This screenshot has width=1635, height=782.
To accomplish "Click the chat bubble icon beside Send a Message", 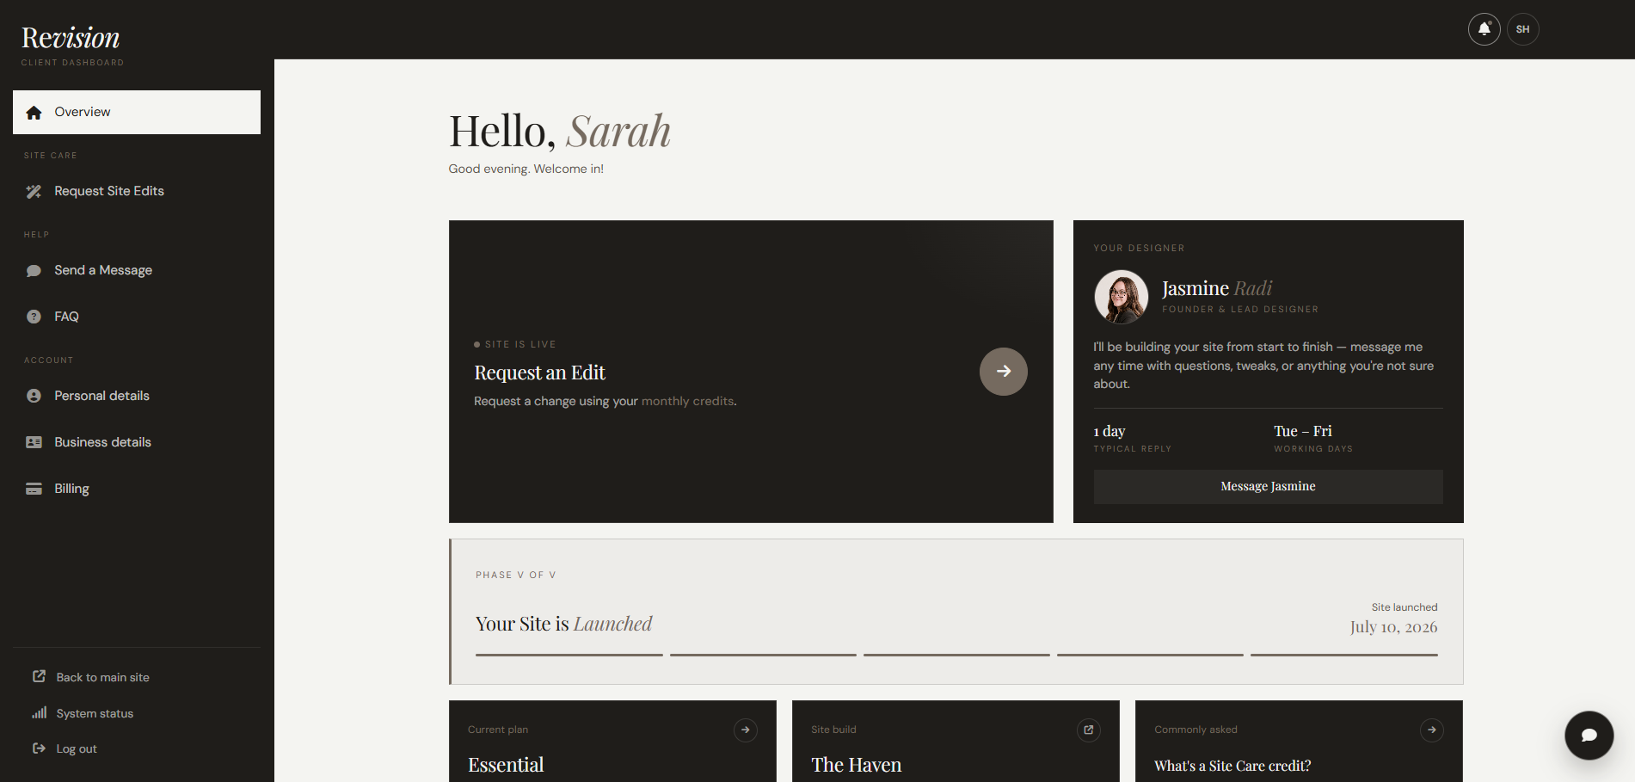I will click(x=34, y=271).
